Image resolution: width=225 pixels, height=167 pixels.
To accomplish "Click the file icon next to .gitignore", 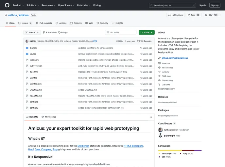I will coord(27,60).
